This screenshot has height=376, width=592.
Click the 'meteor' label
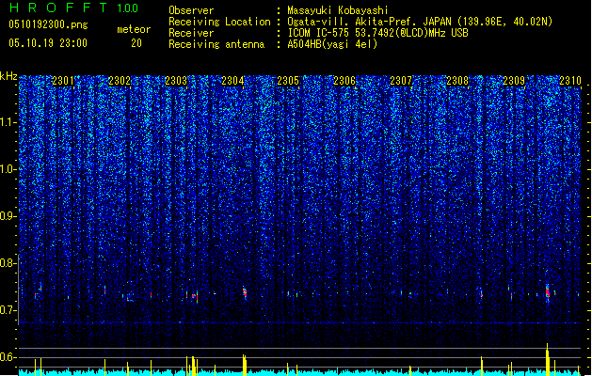click(134, 29)
